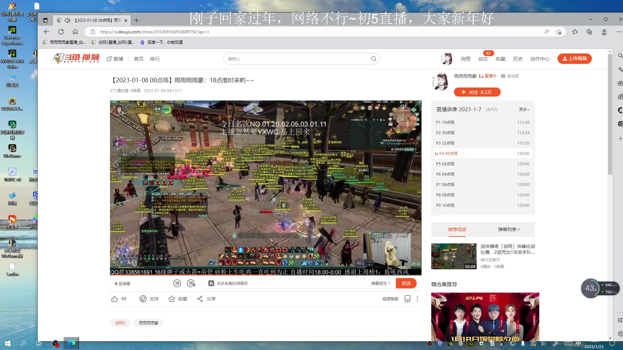Open the 排行 rankings tab
623x350 pixels.
(155, 59)
